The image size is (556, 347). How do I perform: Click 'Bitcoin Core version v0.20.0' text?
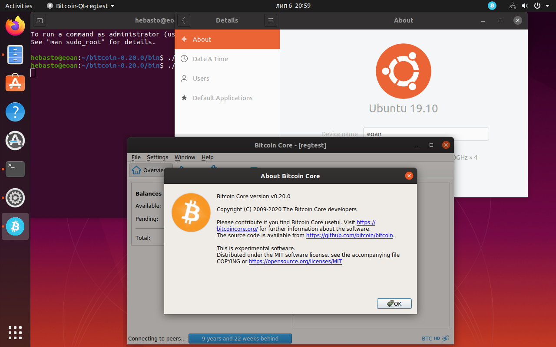click(253, 196)
